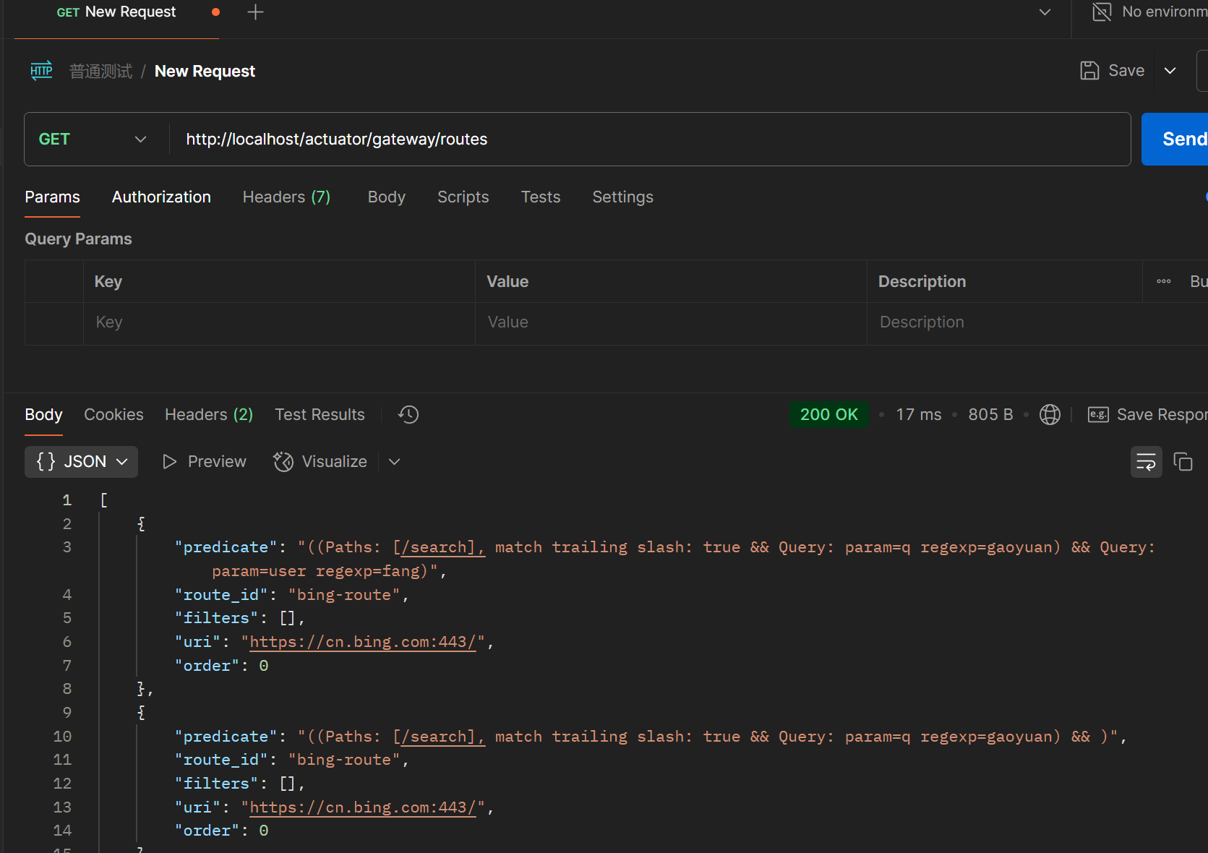Screen dimensions: 1208x853
Task: Open the request Body tab
Action: (x=387, y=197)
